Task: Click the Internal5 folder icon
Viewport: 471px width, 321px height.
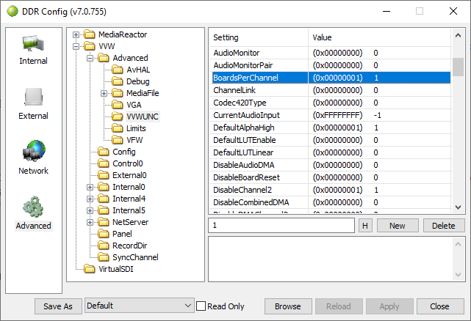Action: click(x=104, y=210)
